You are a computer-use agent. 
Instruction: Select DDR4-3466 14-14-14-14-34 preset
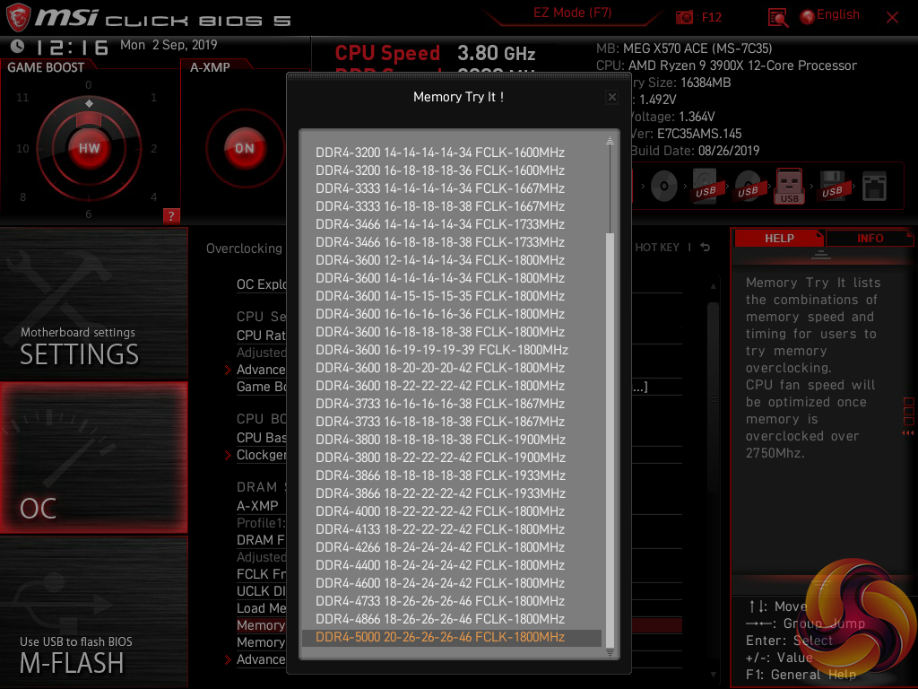[x=439, y=224]
